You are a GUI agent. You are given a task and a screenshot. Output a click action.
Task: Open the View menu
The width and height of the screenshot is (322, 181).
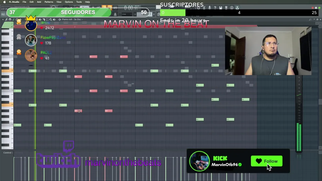pos(59,2)
